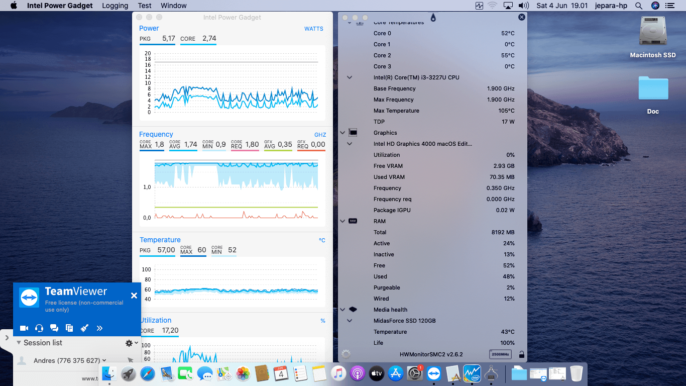Open Messages from the Dock

pyautogui.click(x=205, y=373)
